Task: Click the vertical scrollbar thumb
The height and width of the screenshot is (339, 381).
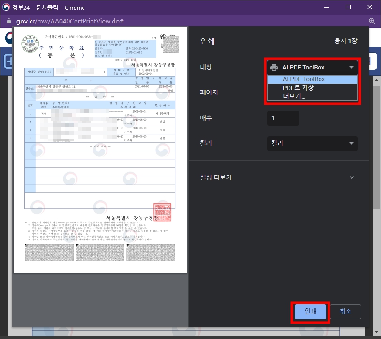Action: [376, 147]
